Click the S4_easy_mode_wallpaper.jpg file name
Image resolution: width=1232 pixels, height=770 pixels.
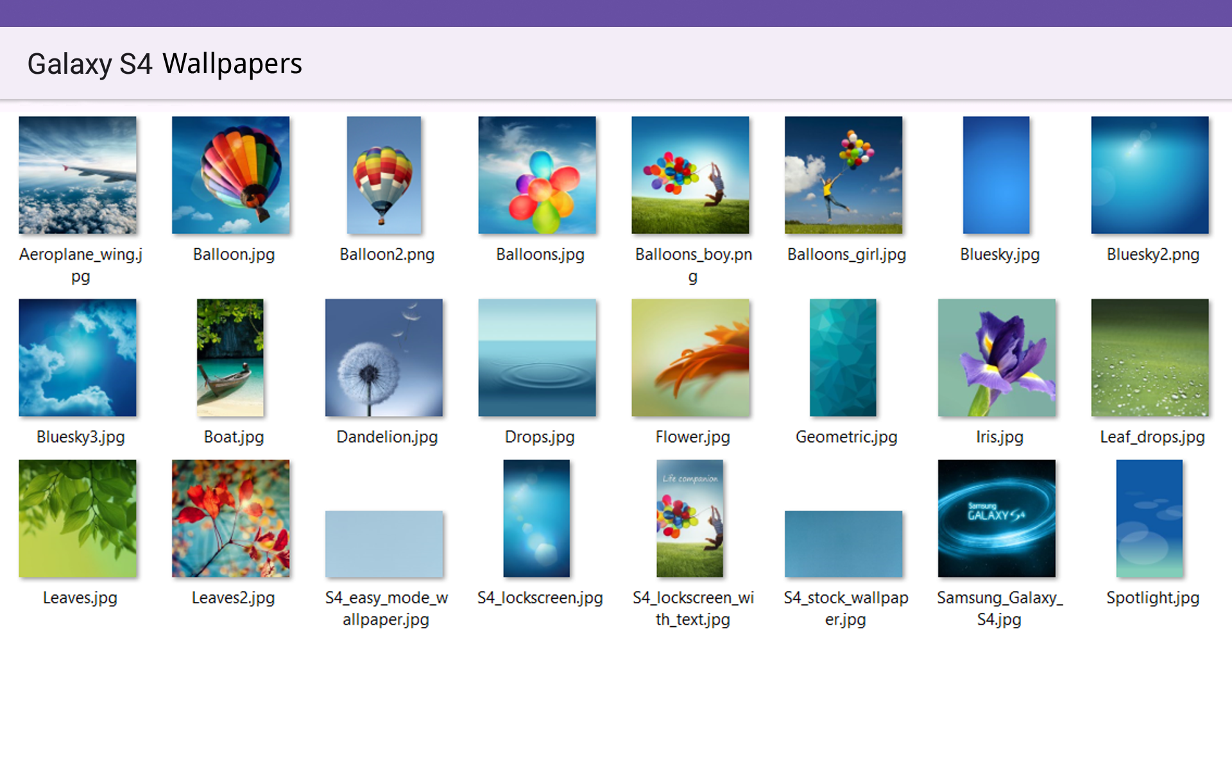386,608
